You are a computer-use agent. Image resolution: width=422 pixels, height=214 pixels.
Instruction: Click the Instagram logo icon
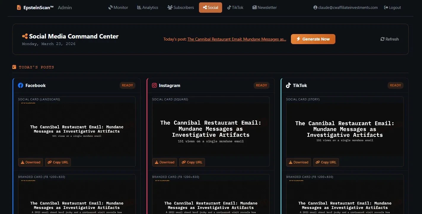click(154, 85)
